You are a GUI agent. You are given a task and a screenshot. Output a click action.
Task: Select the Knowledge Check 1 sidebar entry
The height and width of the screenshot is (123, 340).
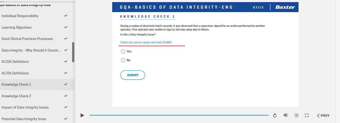pyautogui.click(x=37, y=84)
